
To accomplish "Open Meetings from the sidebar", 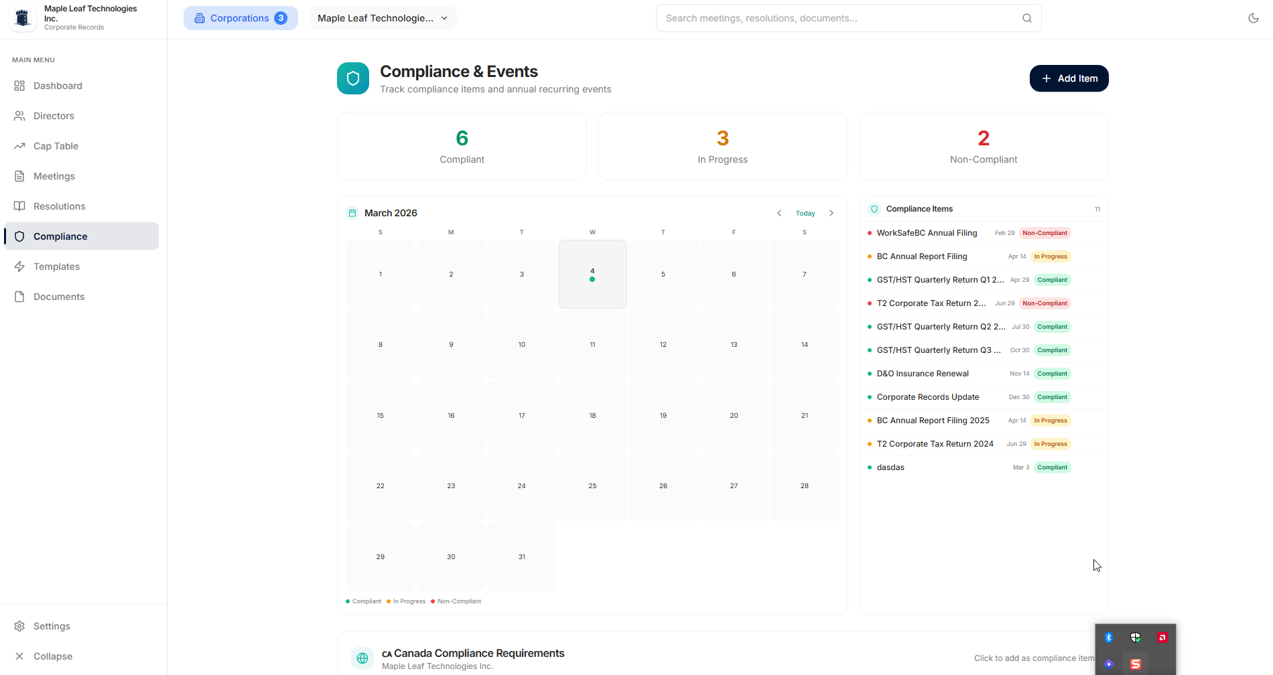I will [x=81, y=176].
